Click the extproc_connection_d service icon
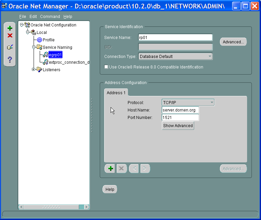261x220 pixels. pos(45,62)
